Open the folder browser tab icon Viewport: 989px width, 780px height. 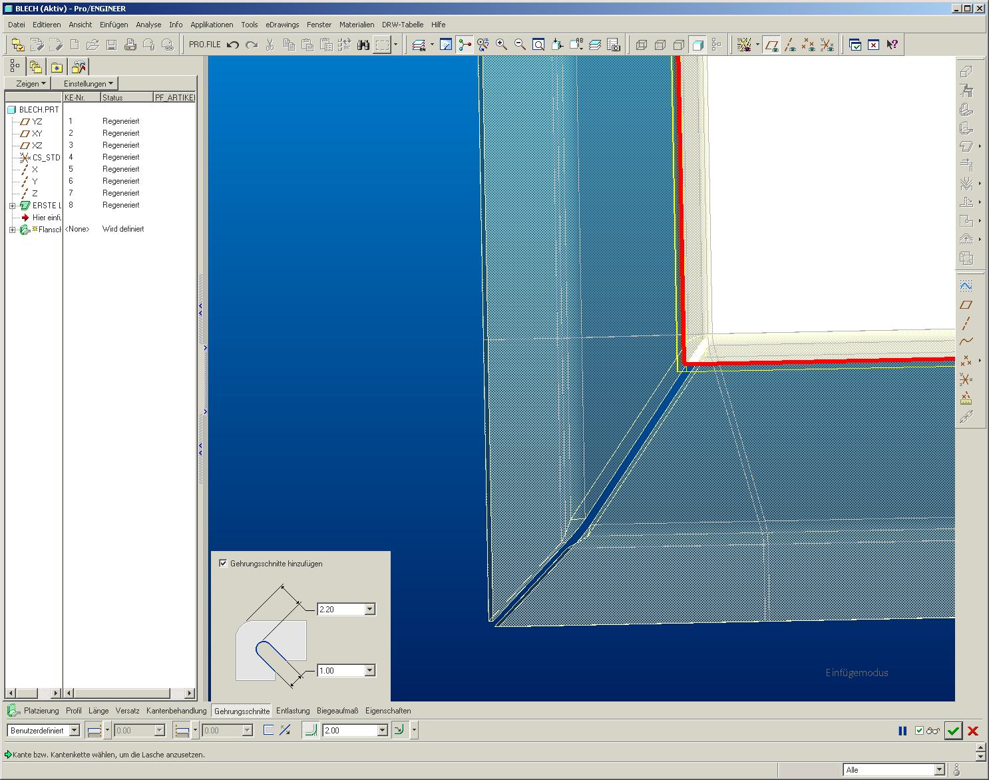pos(36,67)
